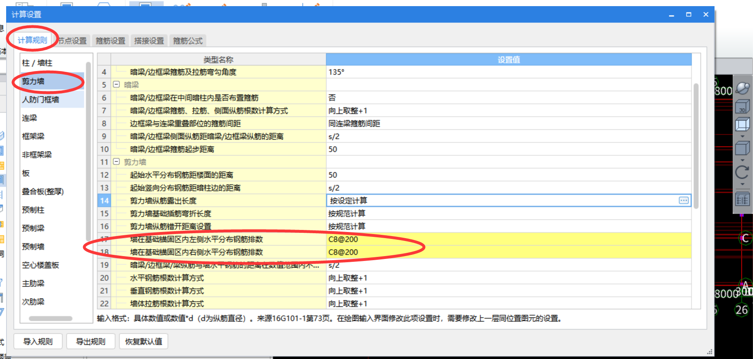Click C8@200 value for 右侧水平分布钢筋排数
753x359 pixels.
(509, 252)
